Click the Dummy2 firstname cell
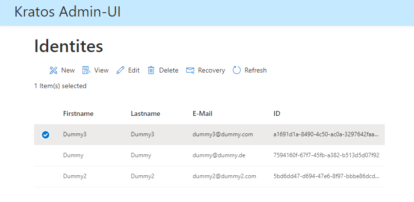Viewport: 414px width, 202px height. tap(75, 176)
